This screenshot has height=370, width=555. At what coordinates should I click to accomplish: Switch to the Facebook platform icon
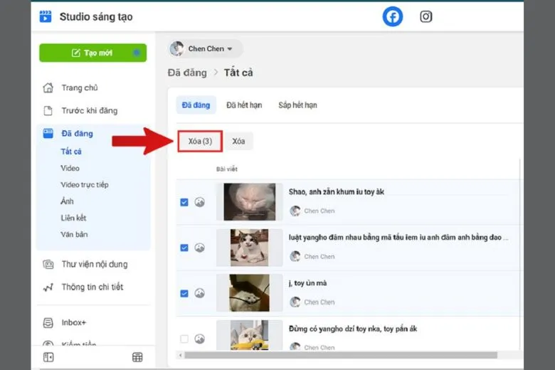(393, 16)
